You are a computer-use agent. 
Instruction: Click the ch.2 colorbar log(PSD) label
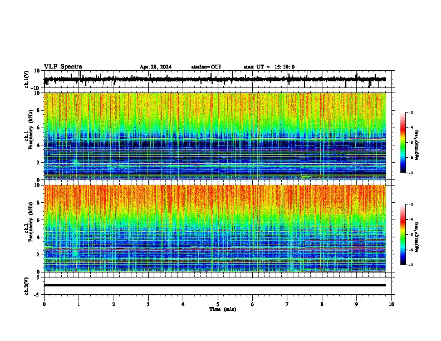(x=417, y=237)
